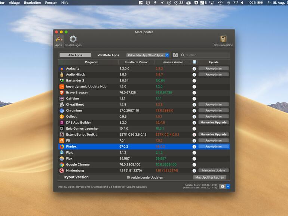Select the Veraltete Apps filter
Image resolution: width=288 pixels, height=216 pixels.
point(108,55)
